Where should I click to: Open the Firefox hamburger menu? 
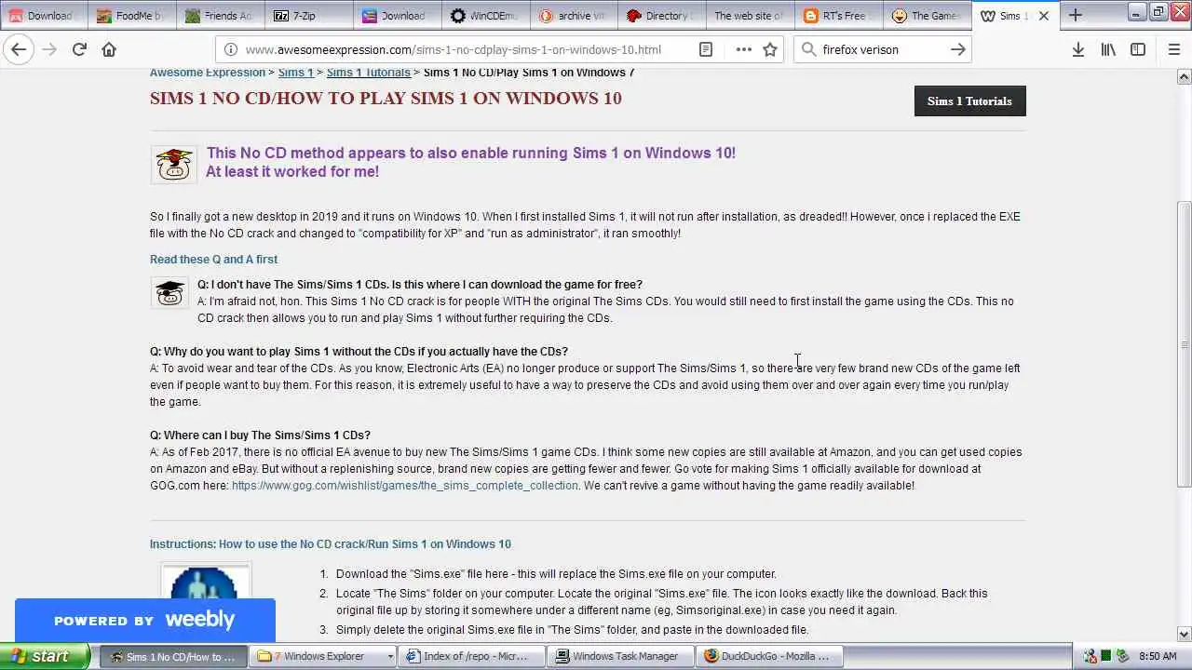point(1174,49)
